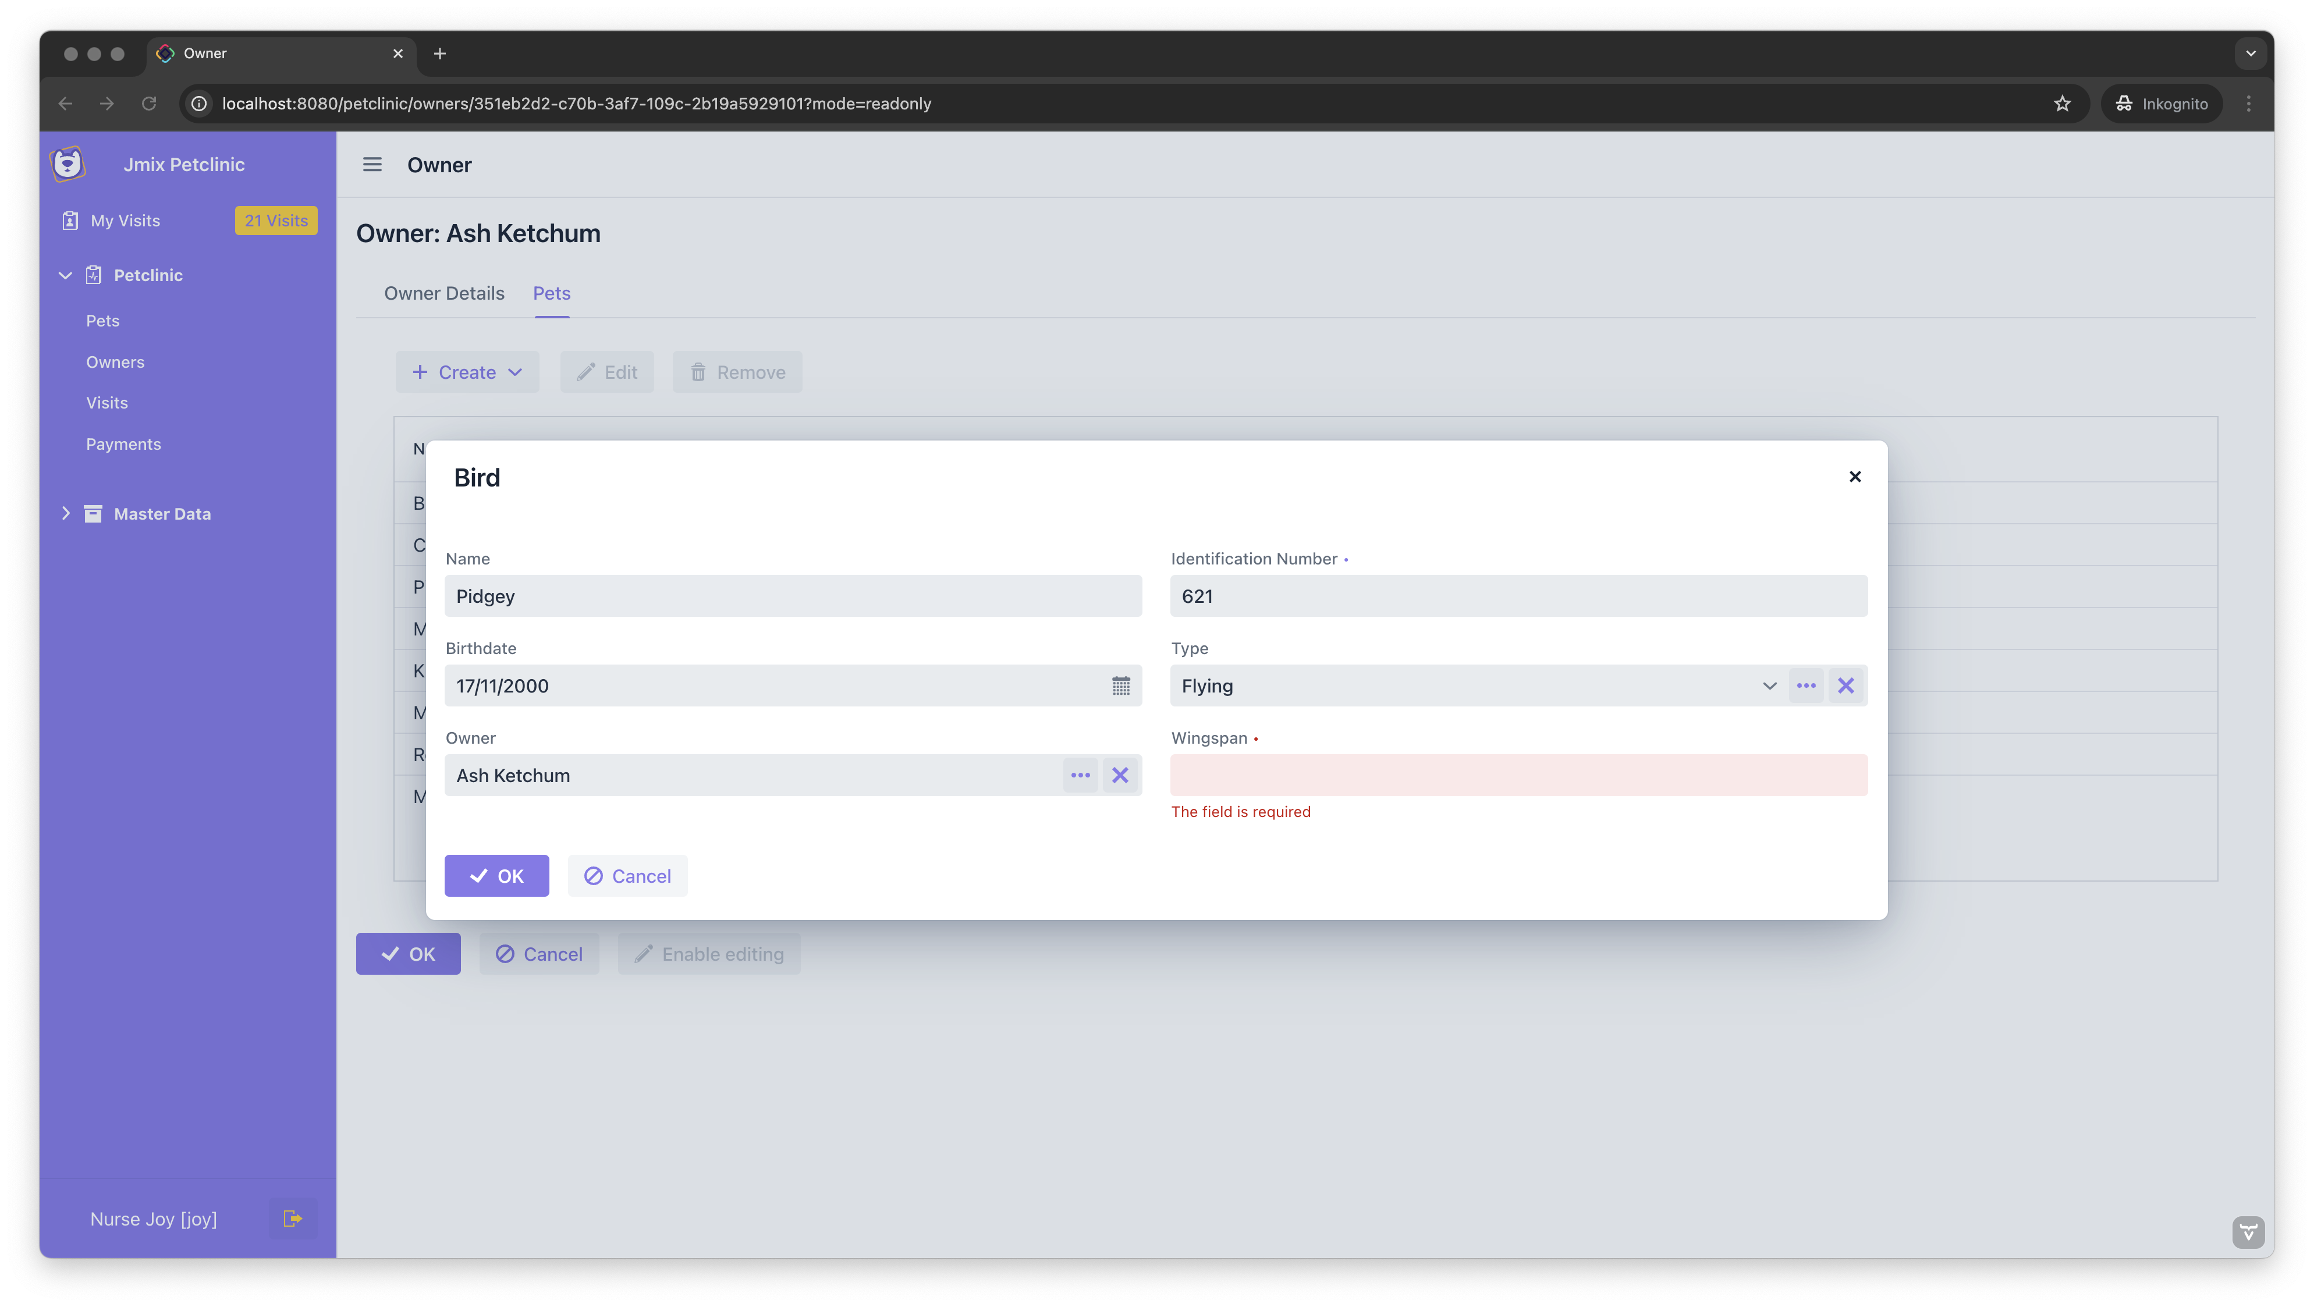Image resolution: width=2314 pixels, height=1307 pixels.
Task: Close the Bird dialog with X
Action: click(1855, 477)
